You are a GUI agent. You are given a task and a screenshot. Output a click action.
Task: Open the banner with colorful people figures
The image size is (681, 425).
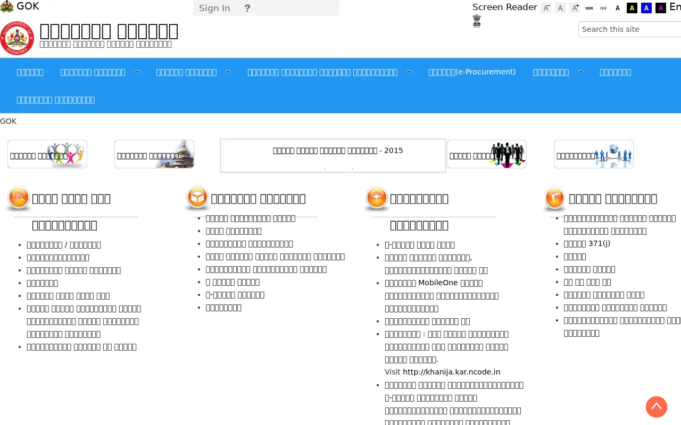pyautogui.click(x=47, y=154)
